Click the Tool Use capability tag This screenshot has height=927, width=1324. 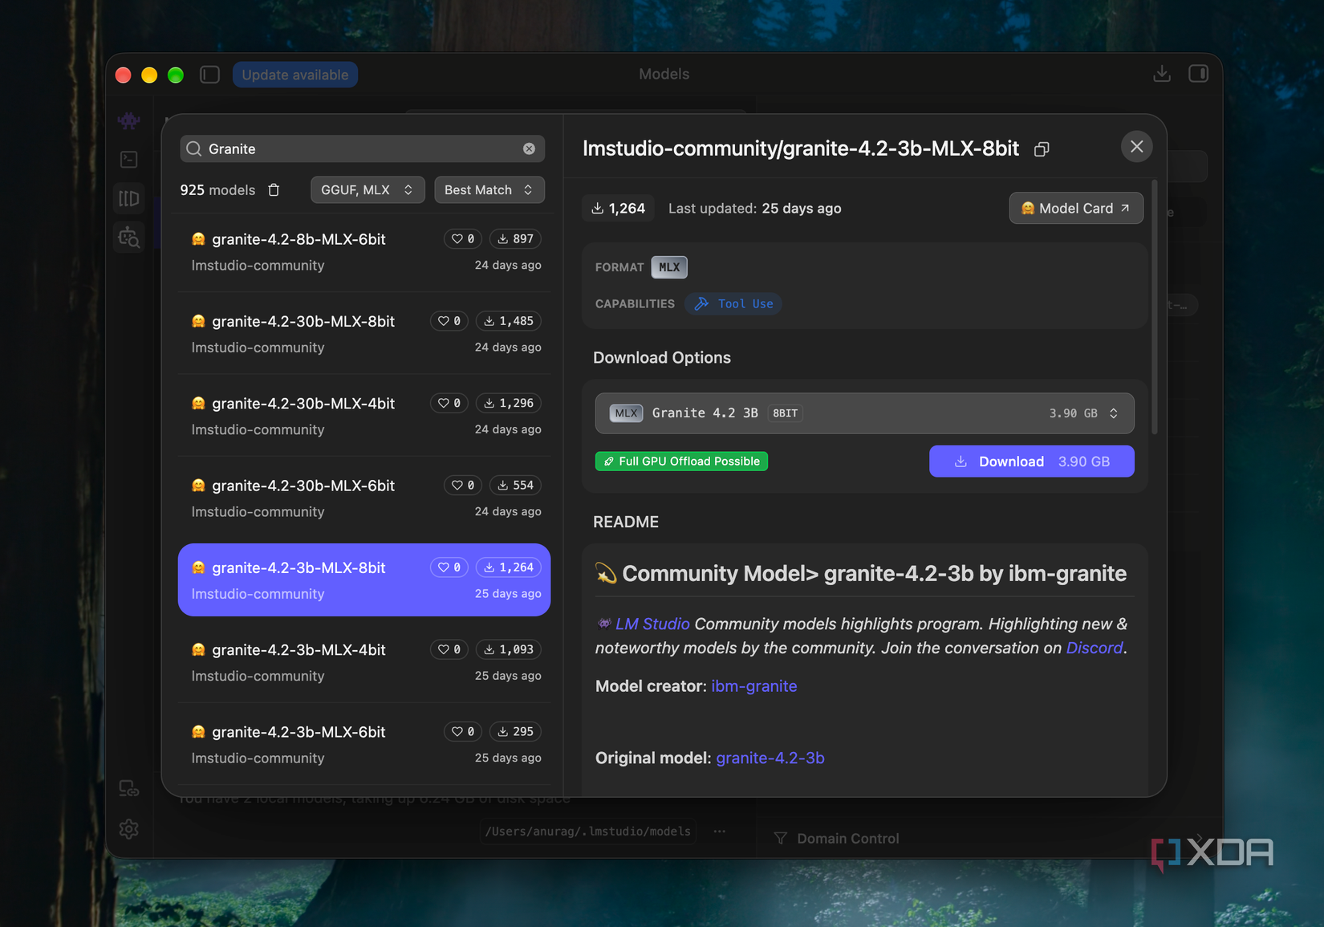(733, 303)
